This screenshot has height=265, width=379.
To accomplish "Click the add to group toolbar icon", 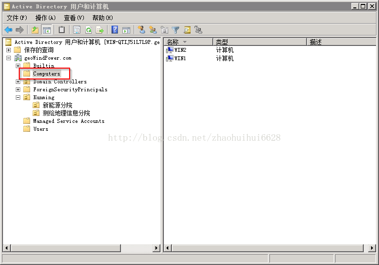I will pyautogui.click(x=198, y=30).
